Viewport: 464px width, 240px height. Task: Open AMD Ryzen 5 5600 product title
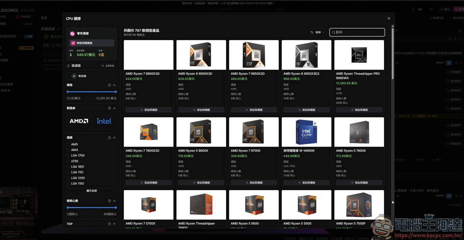point(245,223)
